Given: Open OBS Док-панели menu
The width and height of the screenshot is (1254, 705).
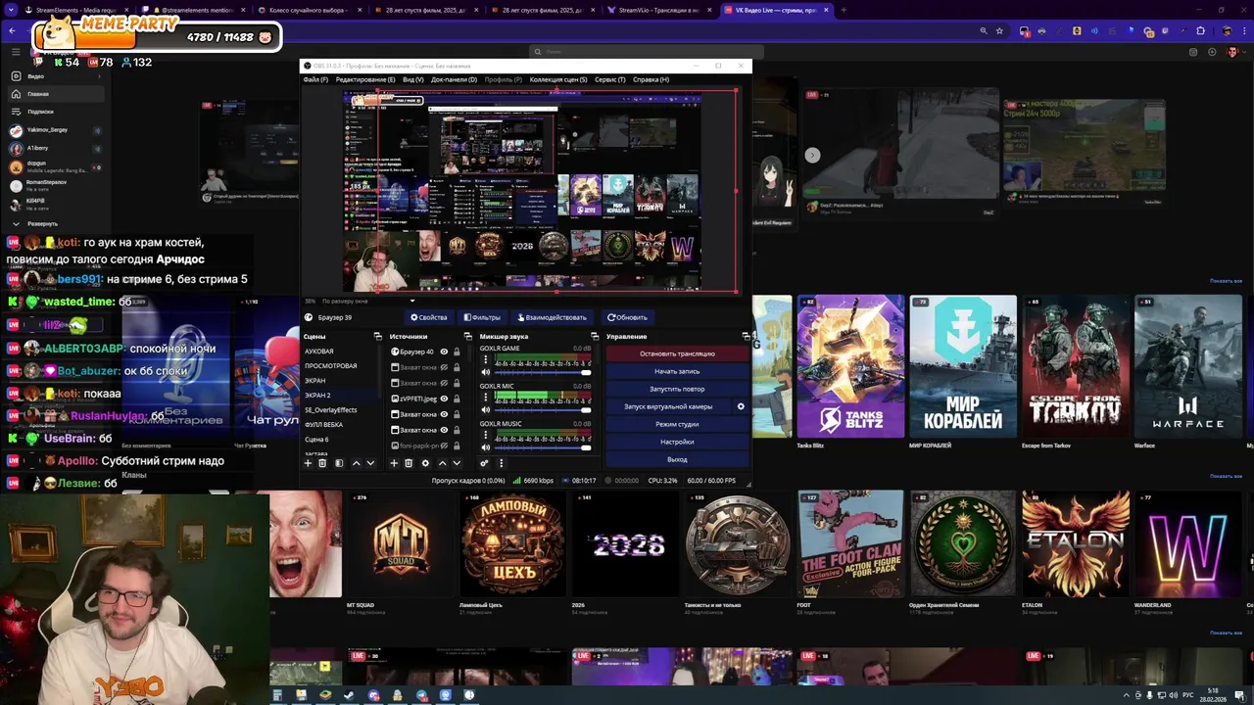Looking at the screenshot, I should (x=454, y=79).
